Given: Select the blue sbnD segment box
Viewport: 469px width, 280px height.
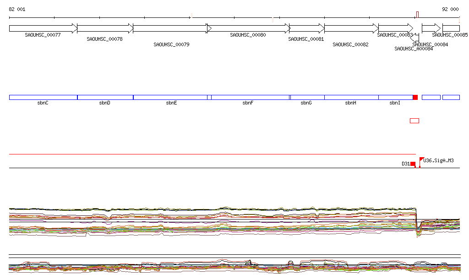Looking at the screenshot, I should (105, 97).
